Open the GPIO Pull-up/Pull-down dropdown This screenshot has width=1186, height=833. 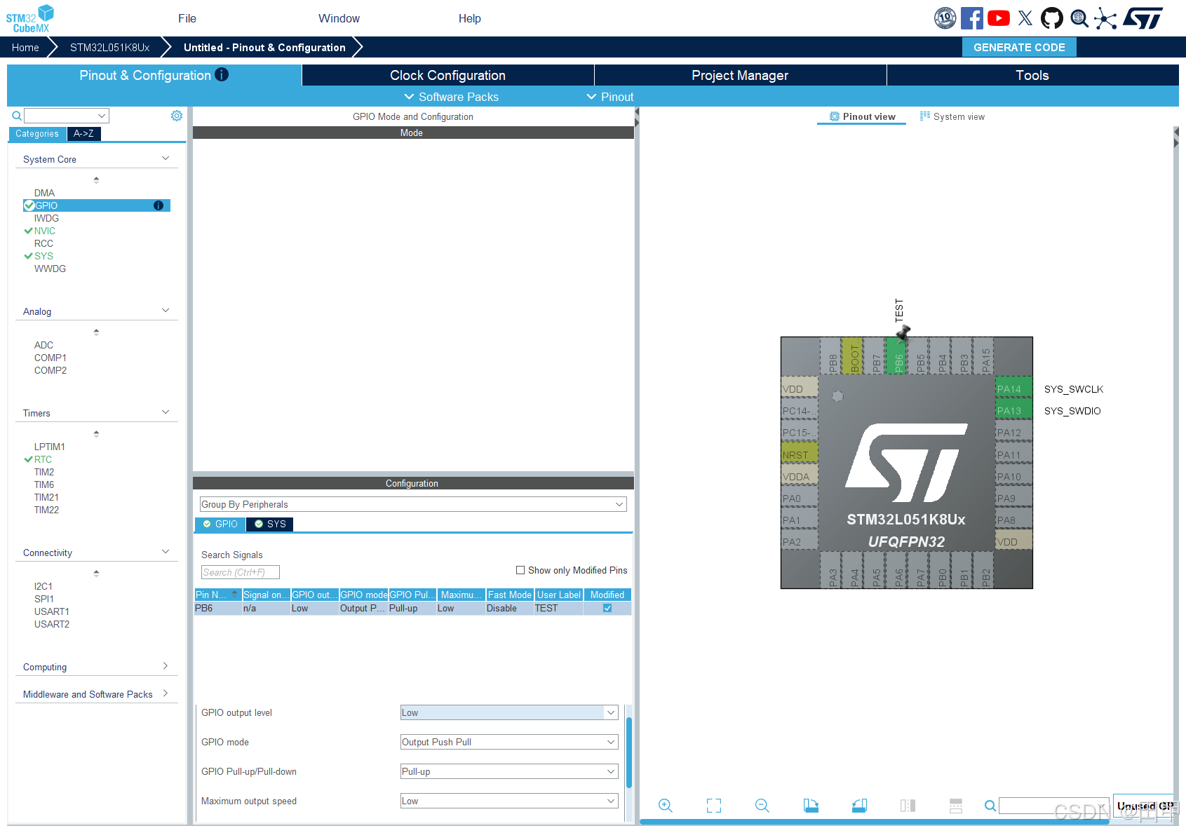tap(509, 771)
